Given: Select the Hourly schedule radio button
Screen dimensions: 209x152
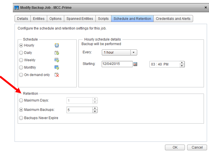Looking at the screenshot, I should click(21, 45).
